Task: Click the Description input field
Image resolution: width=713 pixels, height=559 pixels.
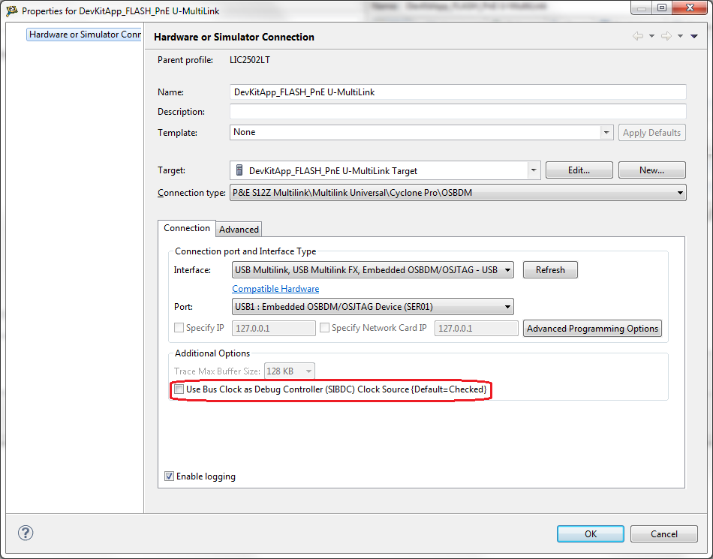Action: pos(458,111)
